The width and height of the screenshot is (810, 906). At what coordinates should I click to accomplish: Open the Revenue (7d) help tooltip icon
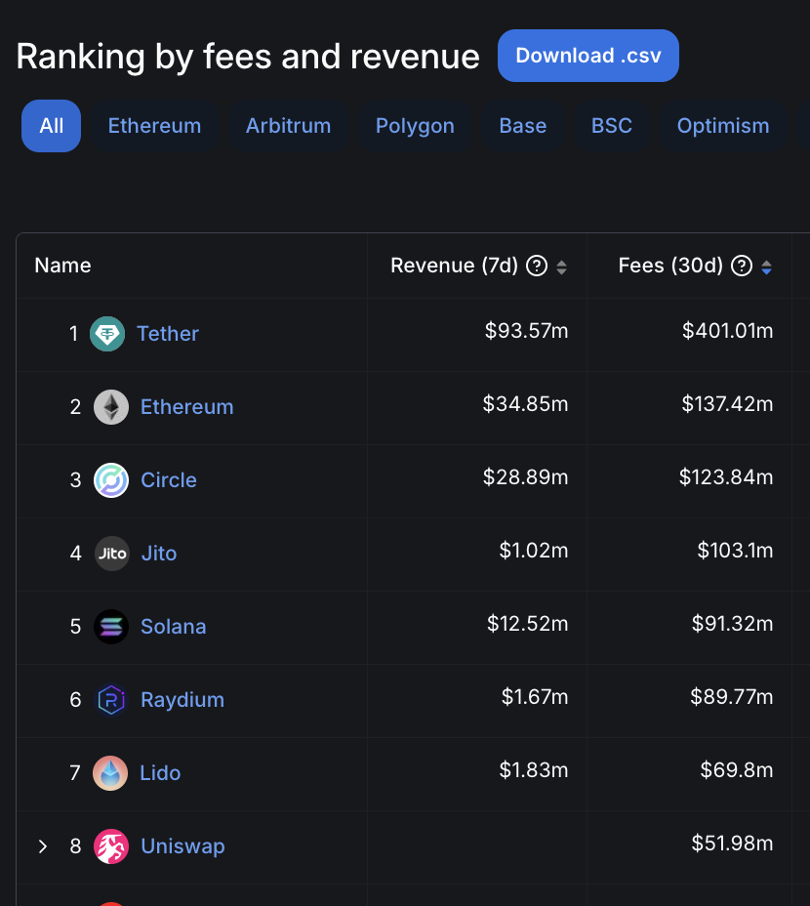pyautogui.click(x=536, y=266)
